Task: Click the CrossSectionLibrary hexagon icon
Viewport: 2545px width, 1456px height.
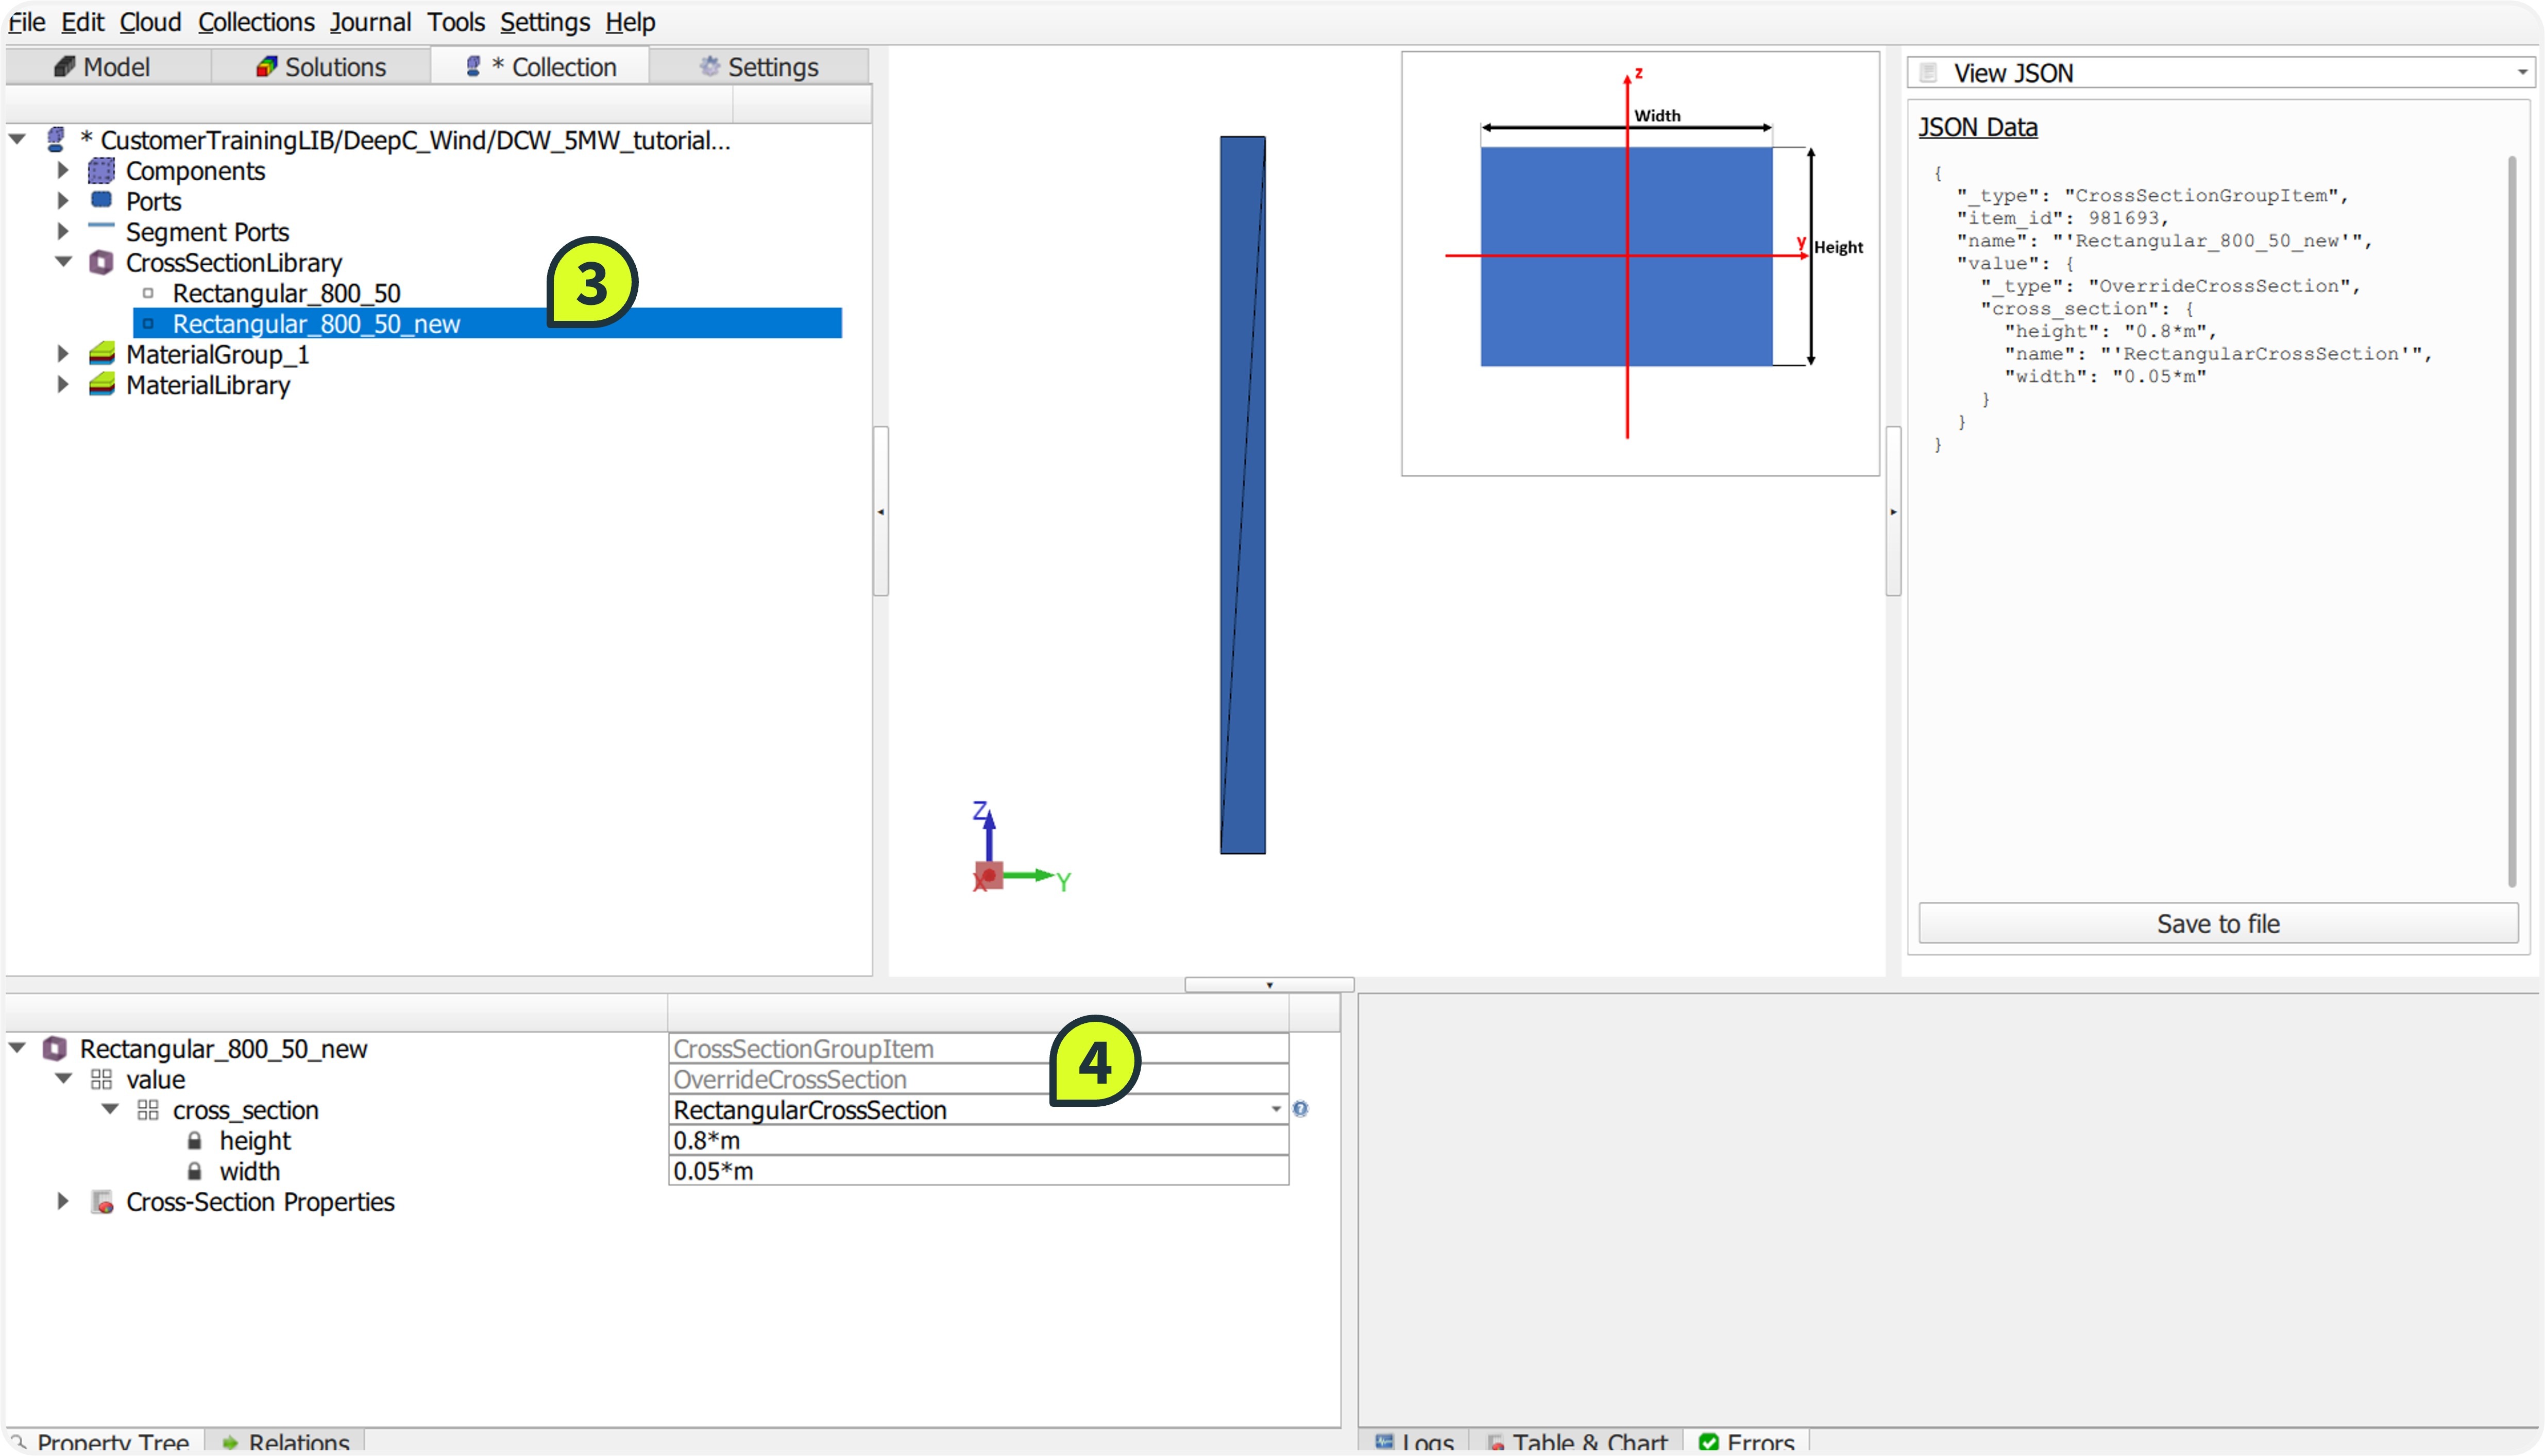Action: (x=101, y=263)
